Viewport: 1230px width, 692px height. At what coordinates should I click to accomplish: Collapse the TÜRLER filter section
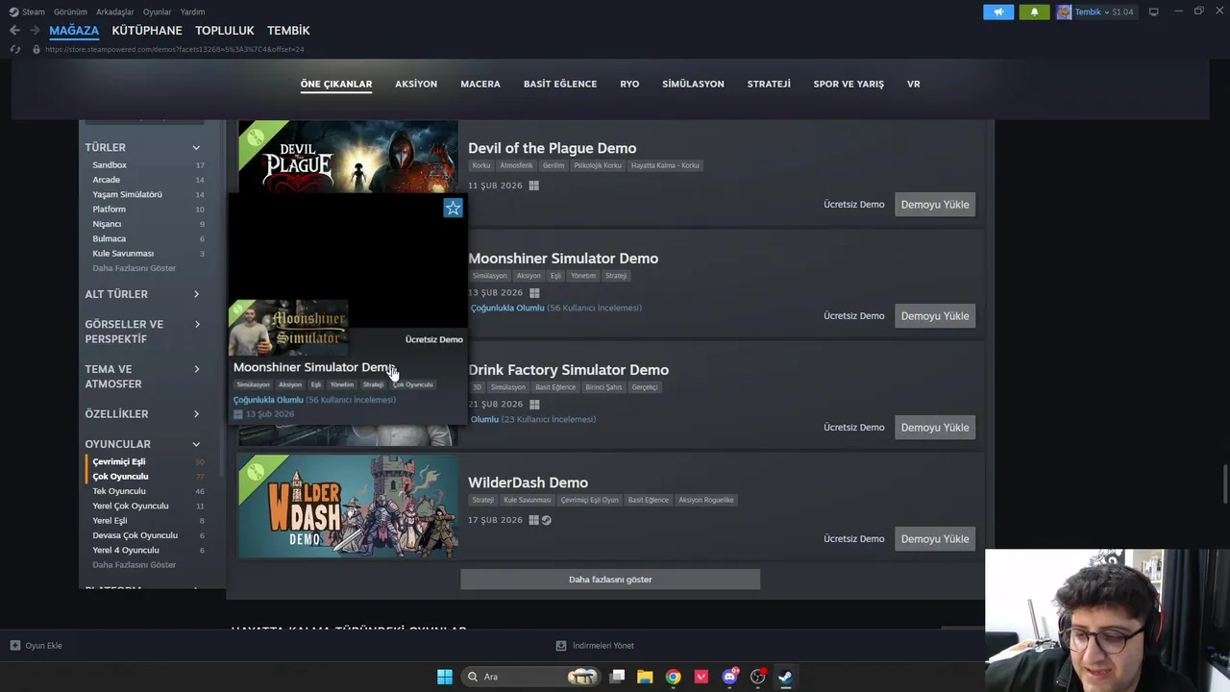(196, 148)
